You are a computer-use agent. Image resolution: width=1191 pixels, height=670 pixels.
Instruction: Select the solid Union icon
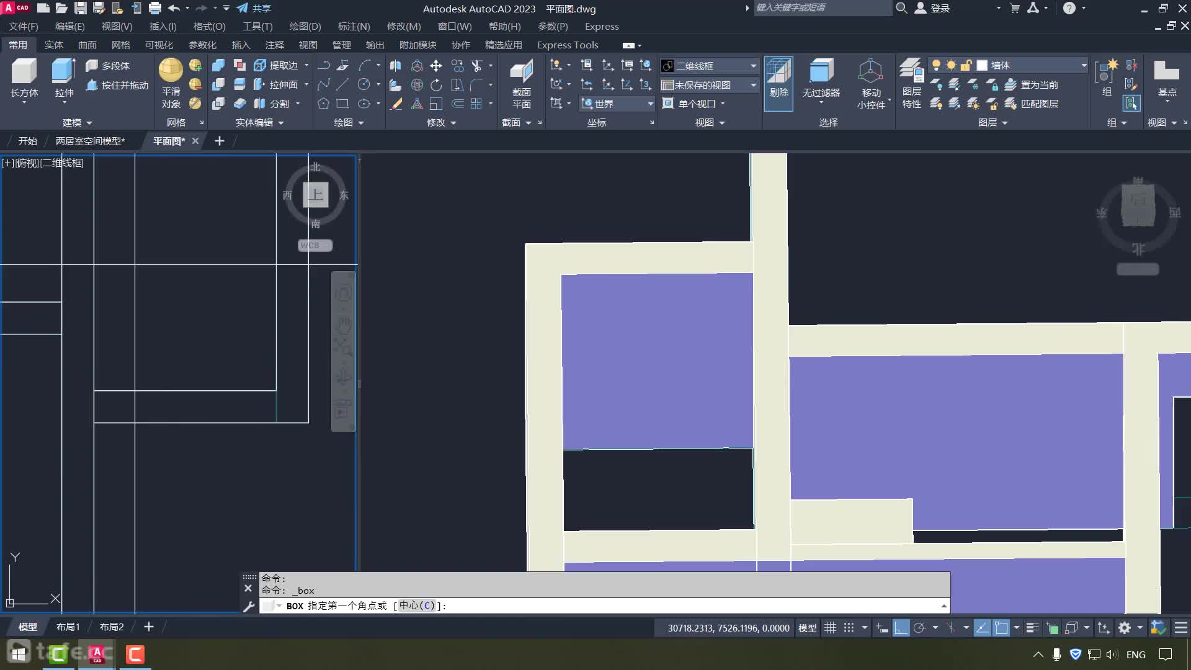tap(218, 65)
